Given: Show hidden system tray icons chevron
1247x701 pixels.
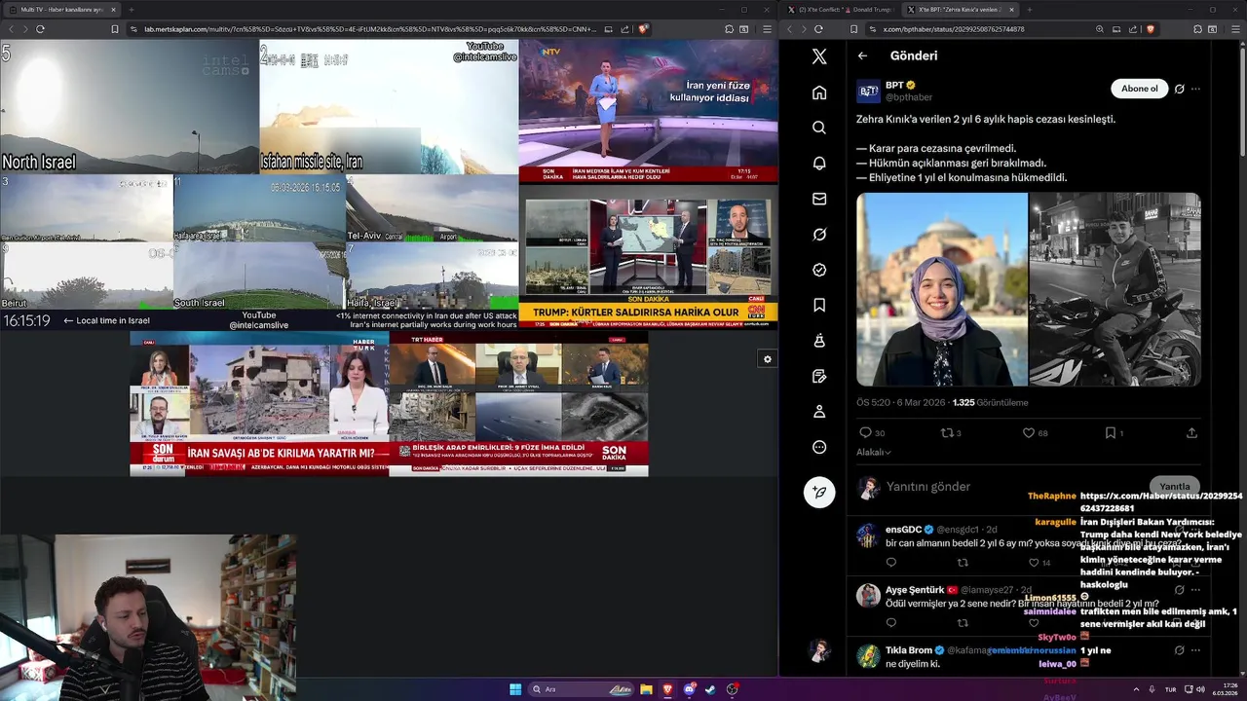Looking at the screenshot, I should (1136, 689).
